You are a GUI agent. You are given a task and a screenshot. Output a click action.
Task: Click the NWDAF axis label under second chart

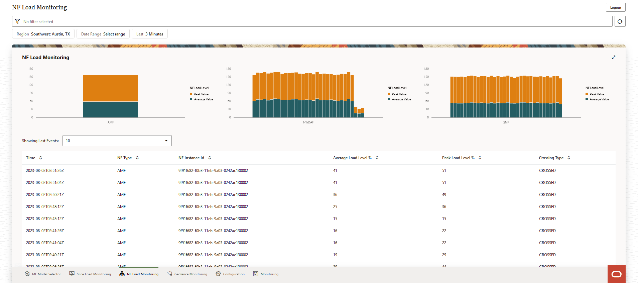pos(308,122)
